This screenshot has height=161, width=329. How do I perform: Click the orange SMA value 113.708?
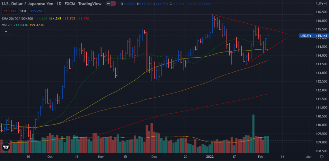click(69, 19)
